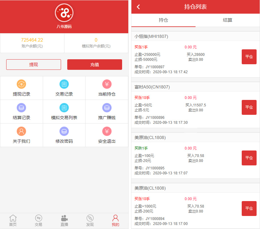Click the 八爷源码 profile avatar
The height and width of the screenshot is (229, 260).
[x=64, y=13]
